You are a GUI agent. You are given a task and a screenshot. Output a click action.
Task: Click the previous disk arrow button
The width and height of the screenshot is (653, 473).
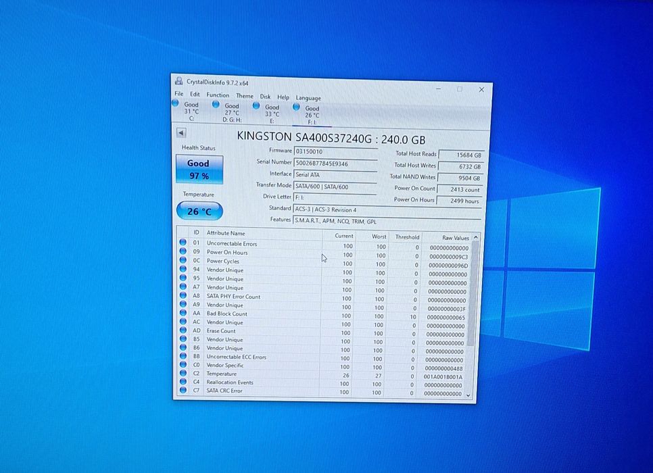[181, 133]
